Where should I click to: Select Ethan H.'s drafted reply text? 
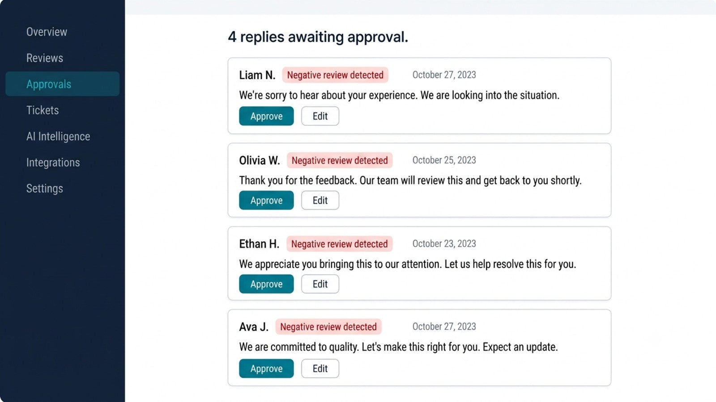[407, 264]
